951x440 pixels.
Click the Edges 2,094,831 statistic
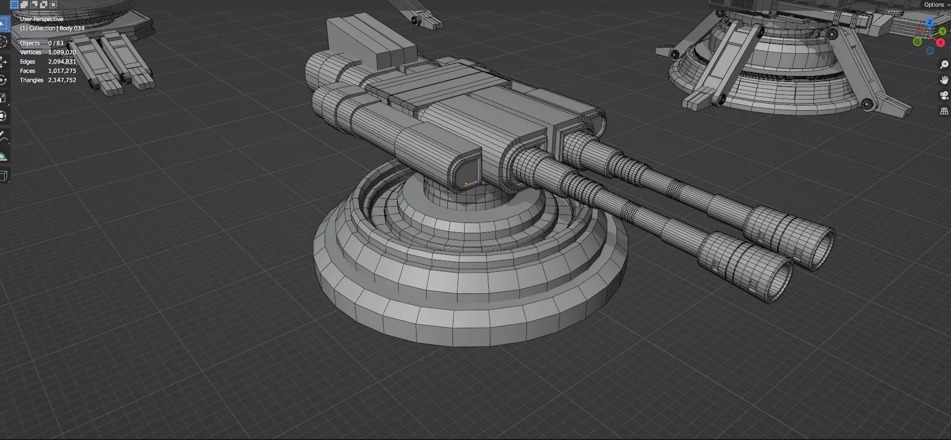point(48,62)
